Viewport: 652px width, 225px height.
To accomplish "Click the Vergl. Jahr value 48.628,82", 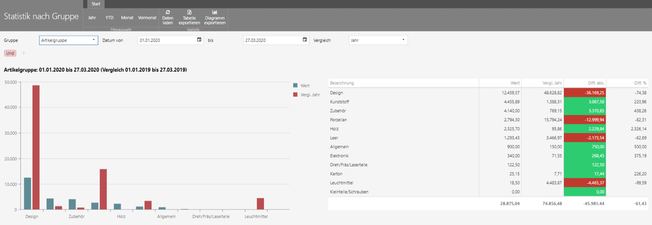I will [x=553, y=93].
